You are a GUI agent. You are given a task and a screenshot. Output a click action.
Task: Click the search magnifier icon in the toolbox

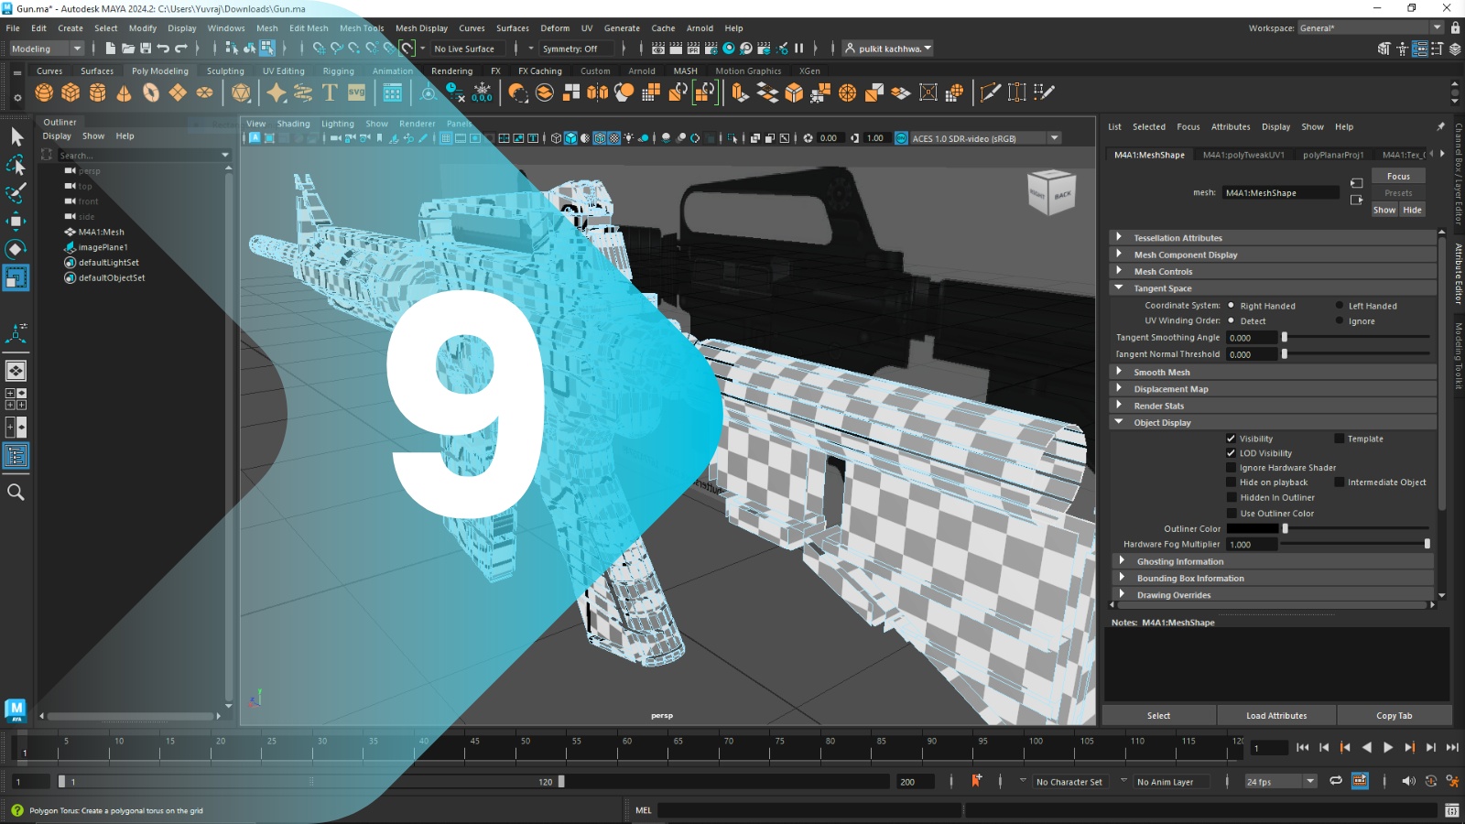click(x=16, y=493)
